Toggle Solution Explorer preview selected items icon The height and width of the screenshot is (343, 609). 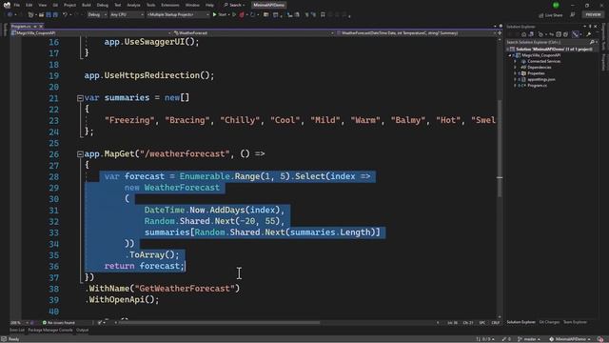tap(576, 34)
